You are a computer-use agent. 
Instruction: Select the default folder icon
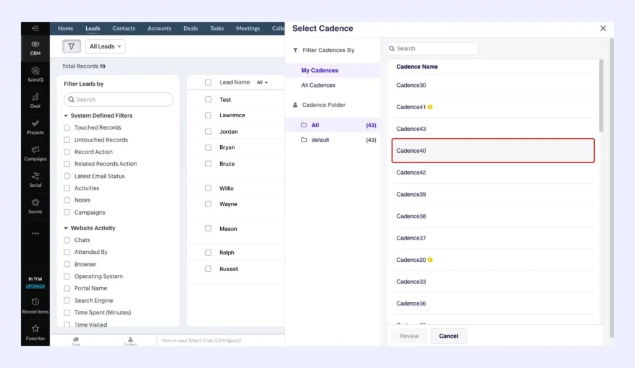[304, 140]
